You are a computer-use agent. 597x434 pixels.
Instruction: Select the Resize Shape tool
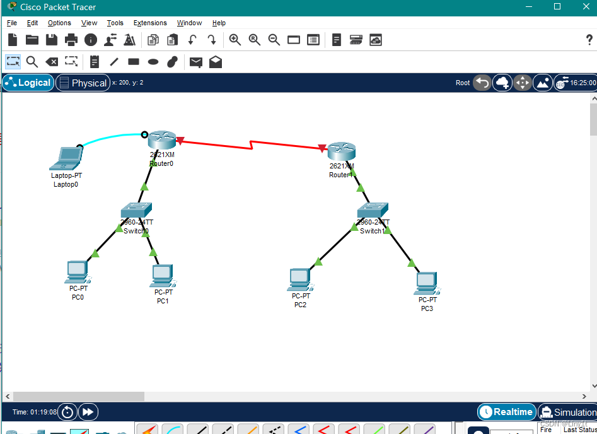(71, 61)
